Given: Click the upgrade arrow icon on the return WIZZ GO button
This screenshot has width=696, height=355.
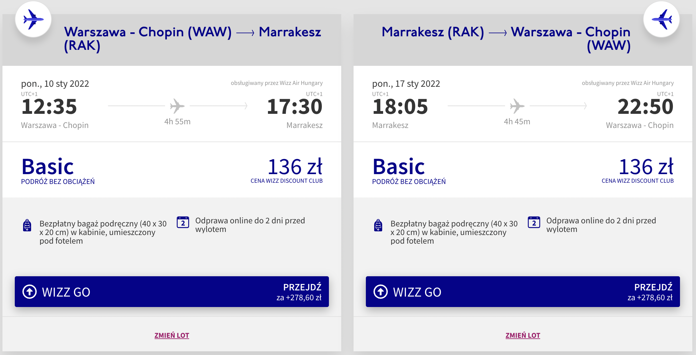Looking at the screenshot, I should pos(381,292).
